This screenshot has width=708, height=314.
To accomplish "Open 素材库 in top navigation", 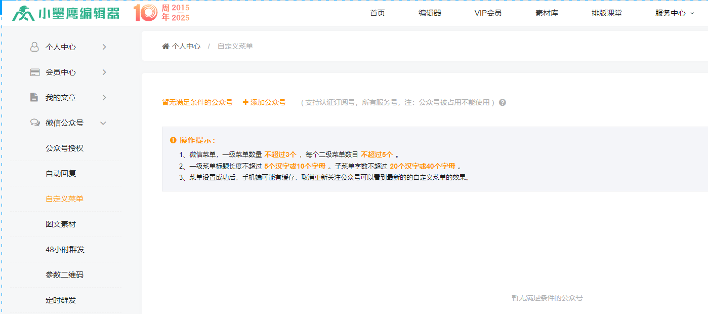I will tap(547, 13).
